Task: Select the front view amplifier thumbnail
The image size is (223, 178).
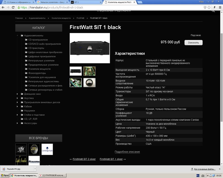Action: (x=76, y=71)
